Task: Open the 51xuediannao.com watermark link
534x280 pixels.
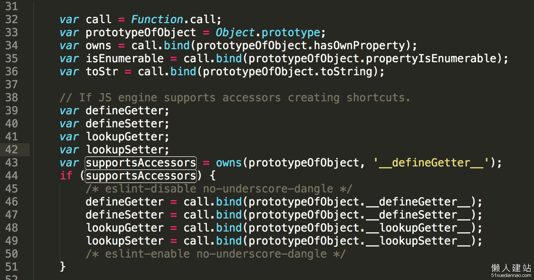Action: point(511,276)
